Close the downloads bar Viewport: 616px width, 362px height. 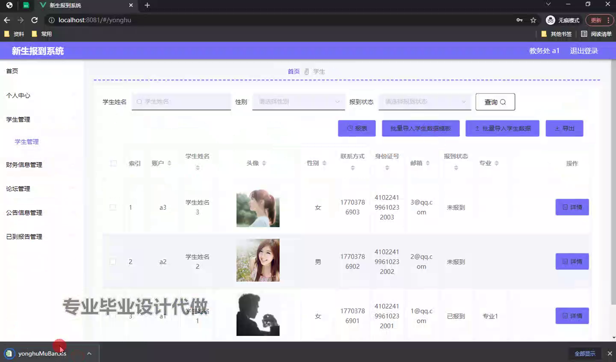click(610, 353)
